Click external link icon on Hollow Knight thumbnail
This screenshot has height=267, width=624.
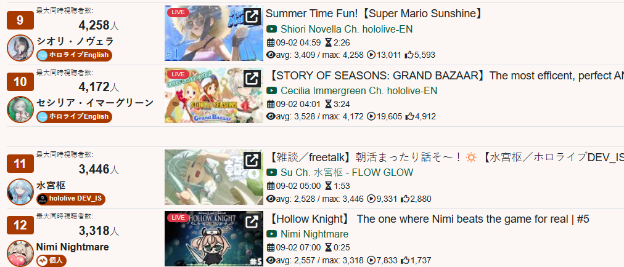pos(252,222)
